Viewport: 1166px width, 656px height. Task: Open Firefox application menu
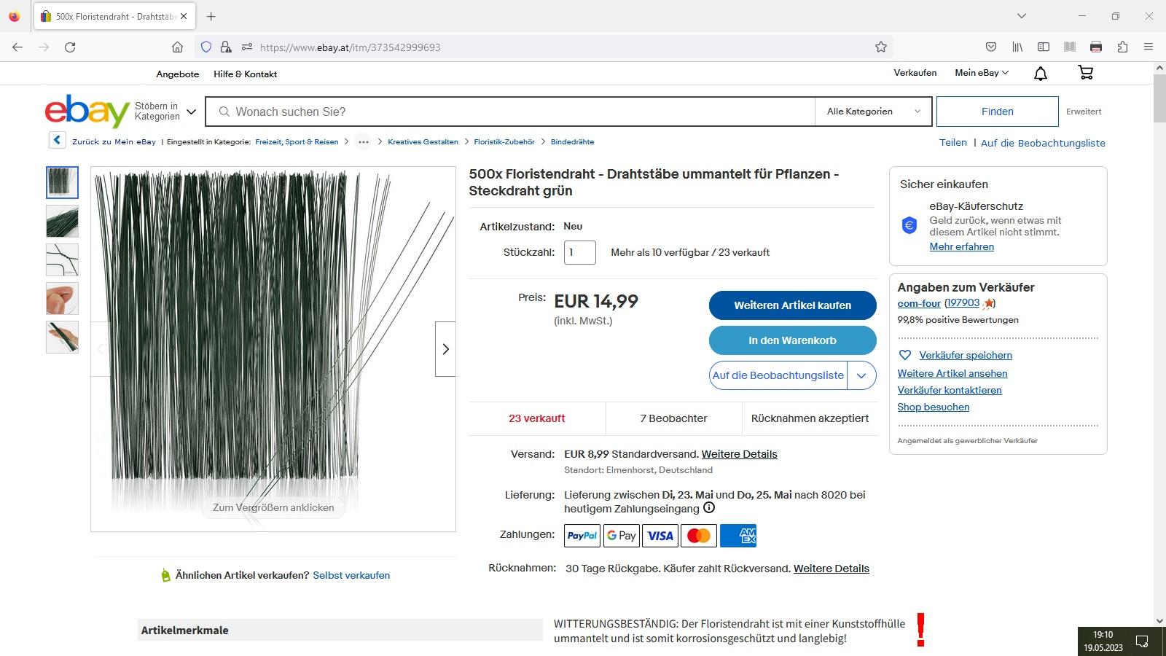click(1149, 47)
